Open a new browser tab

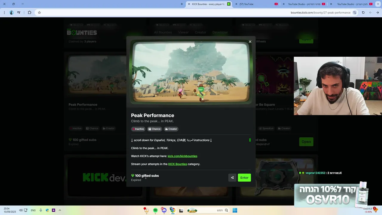(182, 4)
